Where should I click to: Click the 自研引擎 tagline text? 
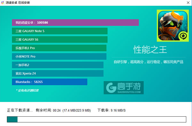click(148, 62)
